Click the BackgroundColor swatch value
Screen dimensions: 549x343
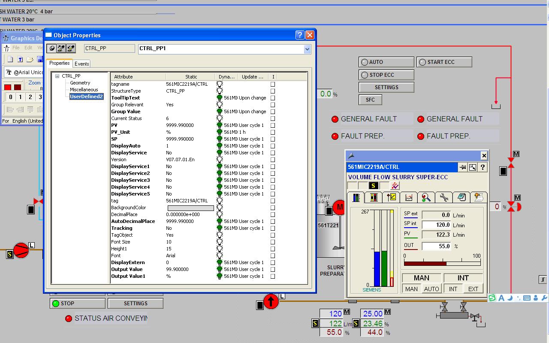[x=190, y=208]
